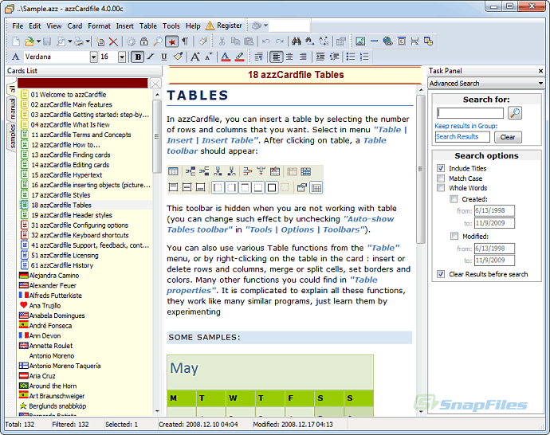Click the Increase indent icon

coord(320,57)
